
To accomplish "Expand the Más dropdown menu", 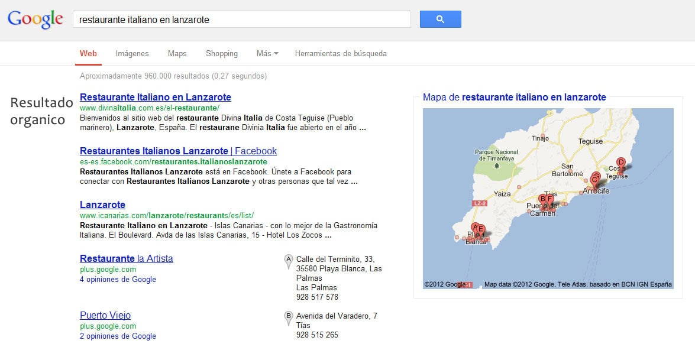I will click(x=267, y=54).
